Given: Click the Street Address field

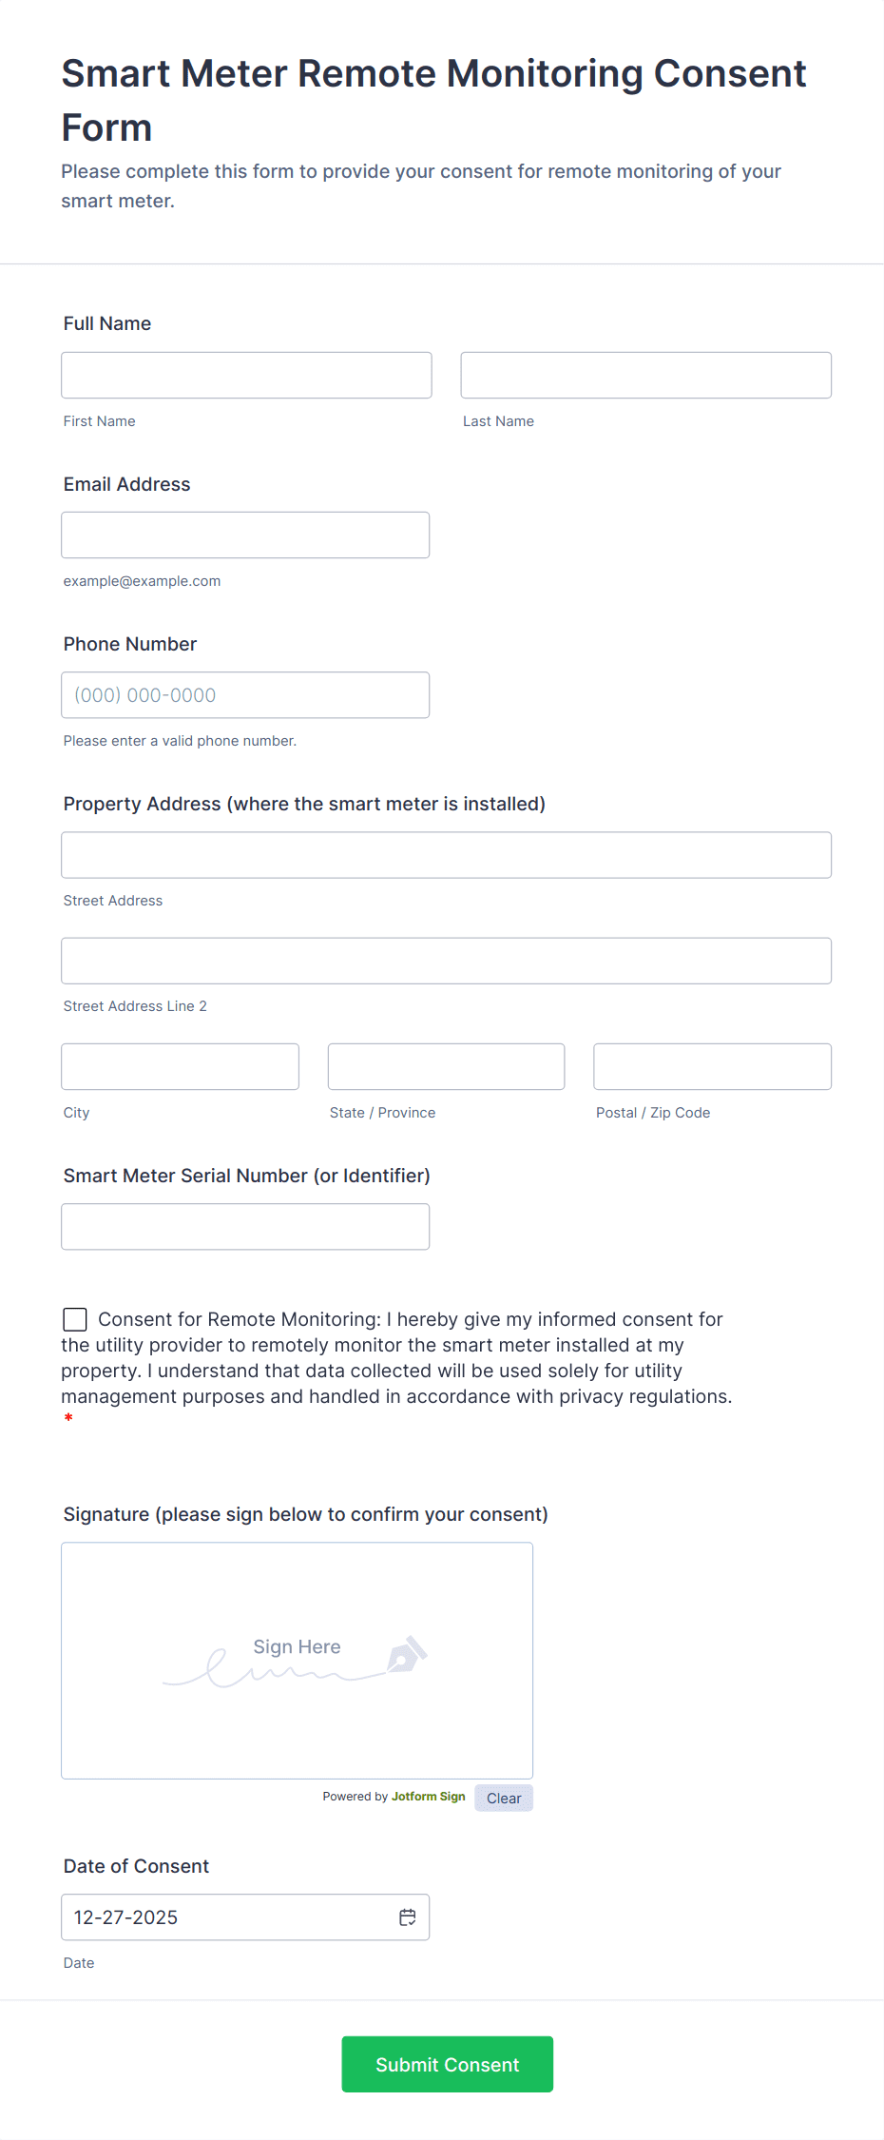Looking at the screenshot, I should pyautogui.click(x=446, y=854).
